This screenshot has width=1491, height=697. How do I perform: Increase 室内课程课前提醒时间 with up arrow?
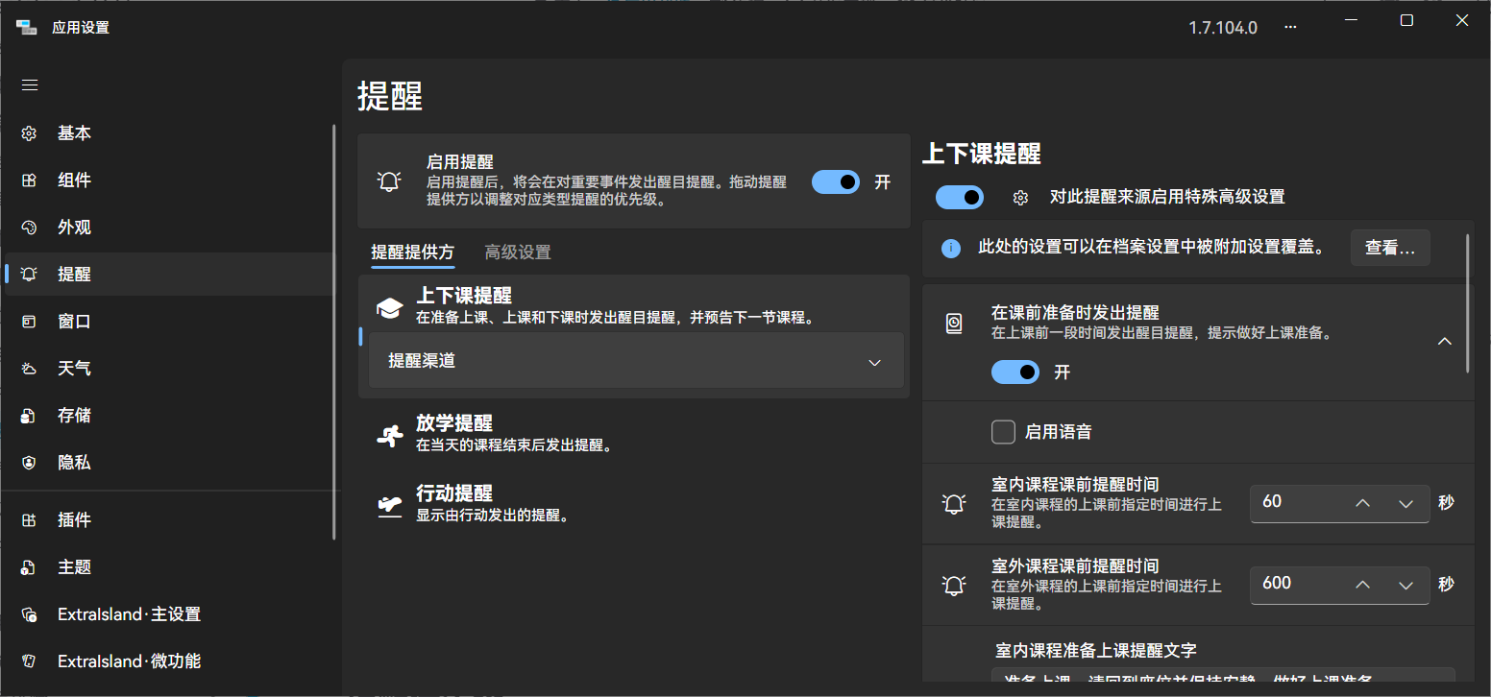pyautogui.click(x=1362, y=502)
